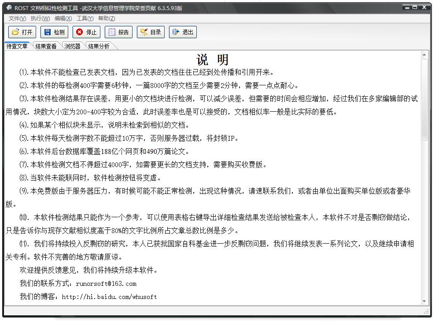
Task: Close the ROST window
Action: 424,7
